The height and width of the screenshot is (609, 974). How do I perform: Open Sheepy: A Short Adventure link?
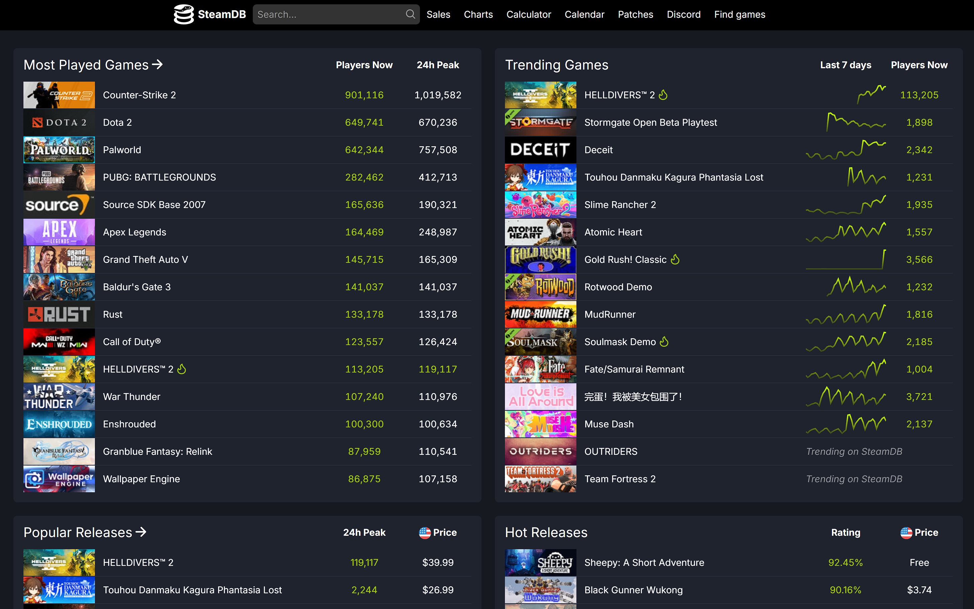[x=644, y=563]
